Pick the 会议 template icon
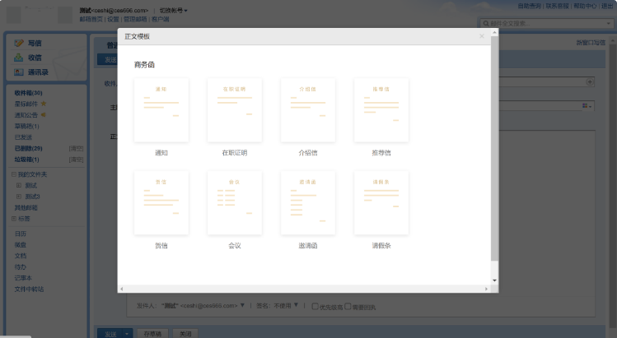This screenshot has height=338, width=617. pos(234,202)
